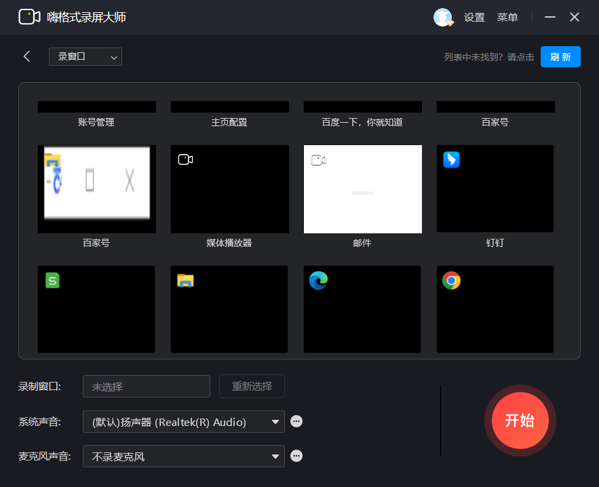The width and height of the screenshot is (599, 487).
Task: Click the 刷新 refresh button
Action: tap(560, 57)
